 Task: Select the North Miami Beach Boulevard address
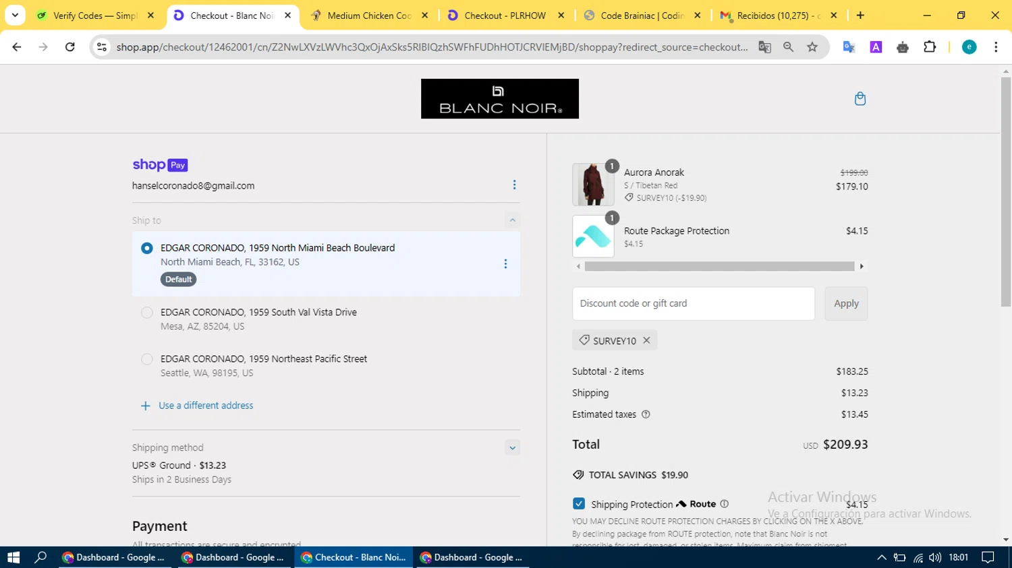(x=147, y=248)
